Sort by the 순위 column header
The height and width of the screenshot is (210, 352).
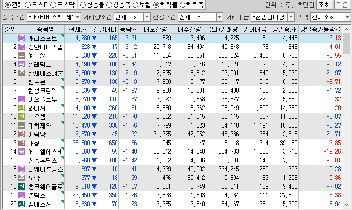(x=10, y=29)
